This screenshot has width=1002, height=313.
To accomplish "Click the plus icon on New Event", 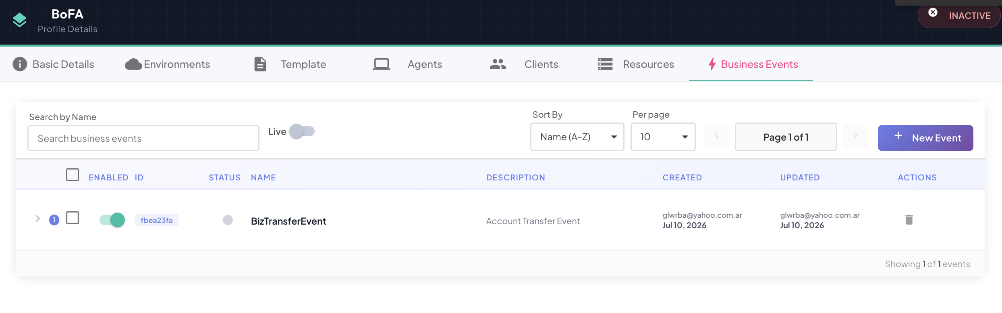I will [898, 135].
